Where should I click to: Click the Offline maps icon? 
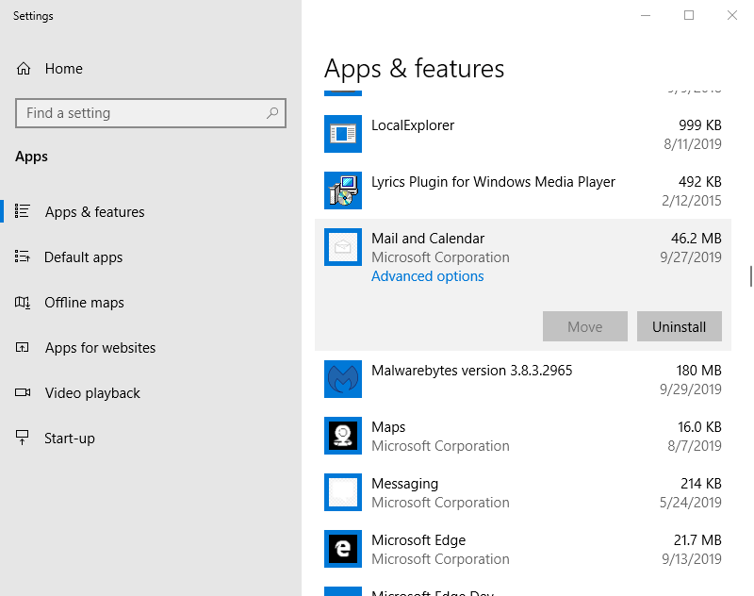(x=22, y=302)
